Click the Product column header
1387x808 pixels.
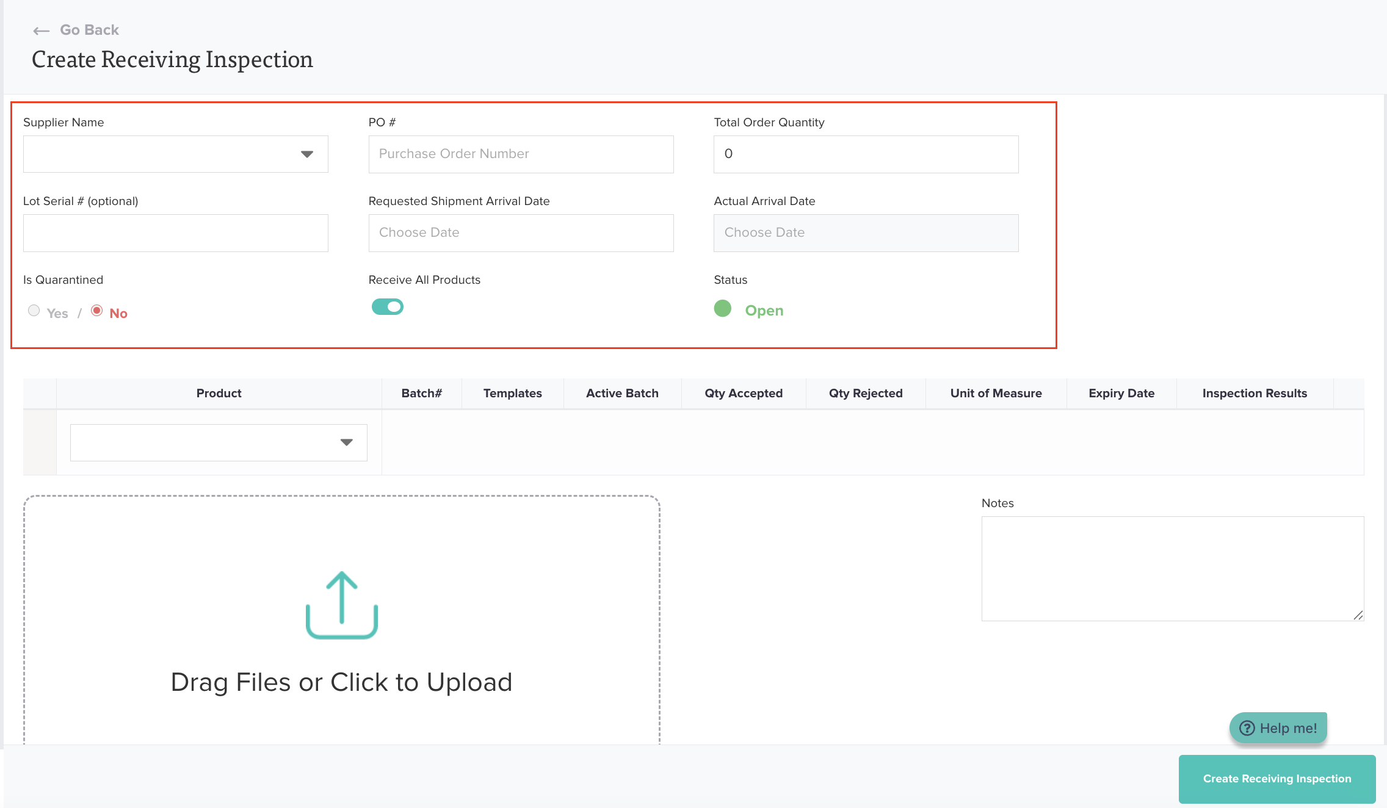pyautogui.click(x=219, y=394)
